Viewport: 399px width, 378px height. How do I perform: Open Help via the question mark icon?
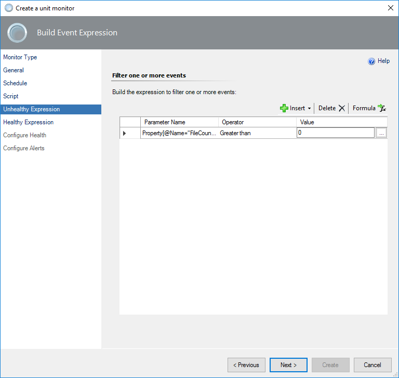pos(371,61)
